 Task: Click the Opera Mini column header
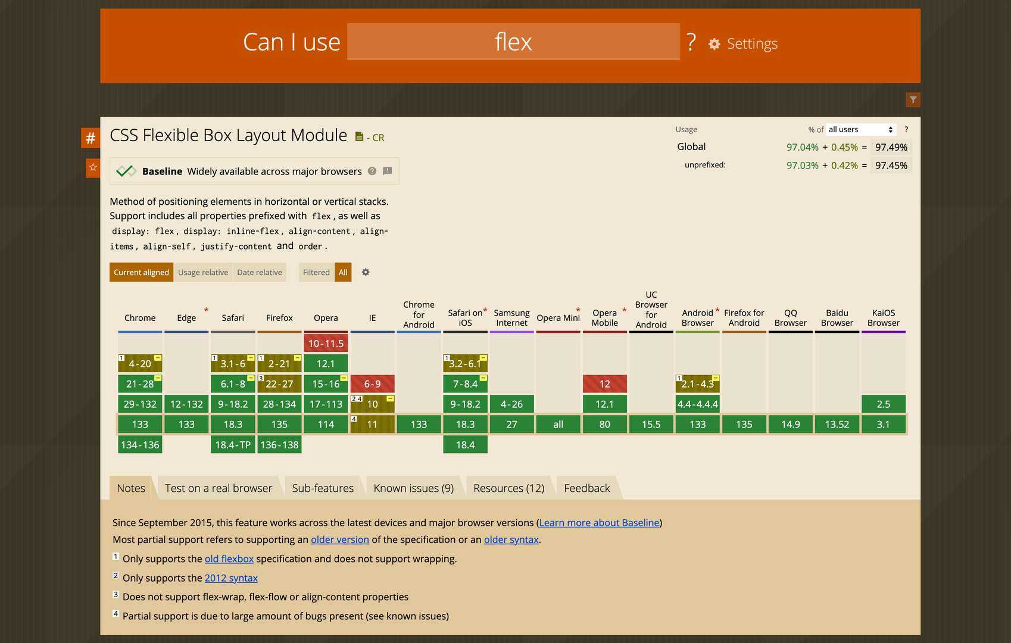tap(558, 318)
